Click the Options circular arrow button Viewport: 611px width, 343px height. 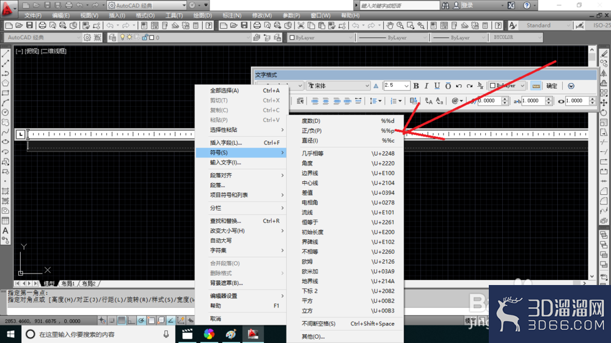pyautogui.click(x=571, y=86)
